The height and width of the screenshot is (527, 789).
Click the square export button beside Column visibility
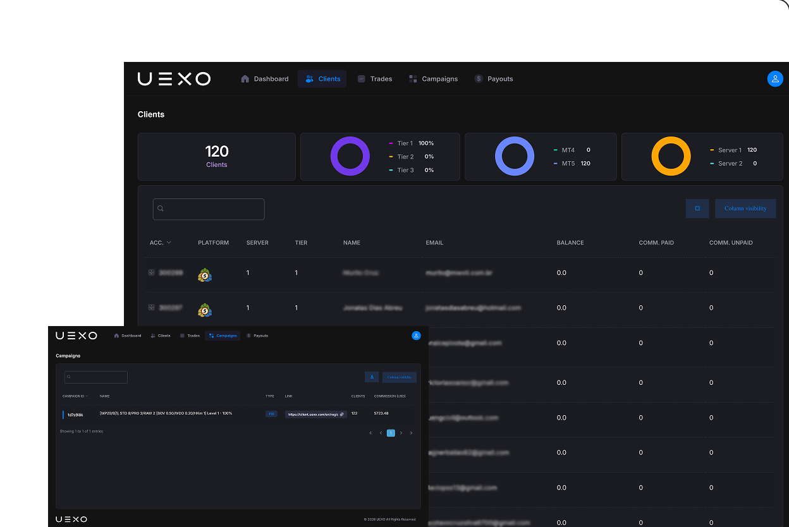pyautogui.click(x=697, y=209)
